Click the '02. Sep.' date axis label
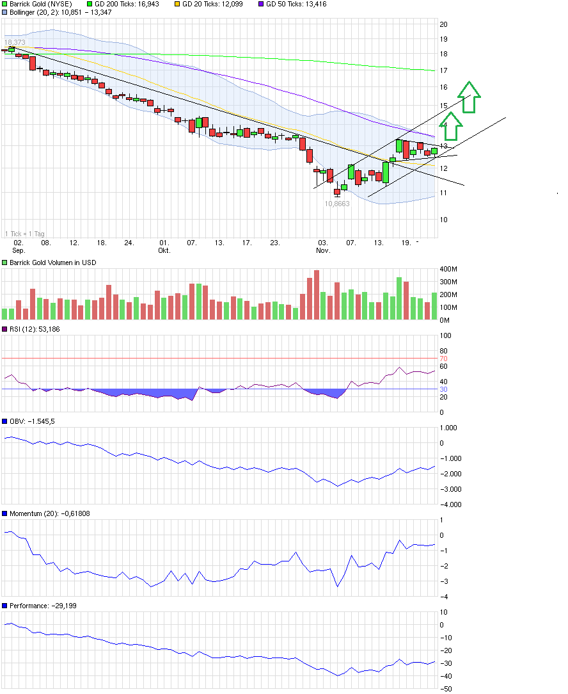 click(18, 246)
